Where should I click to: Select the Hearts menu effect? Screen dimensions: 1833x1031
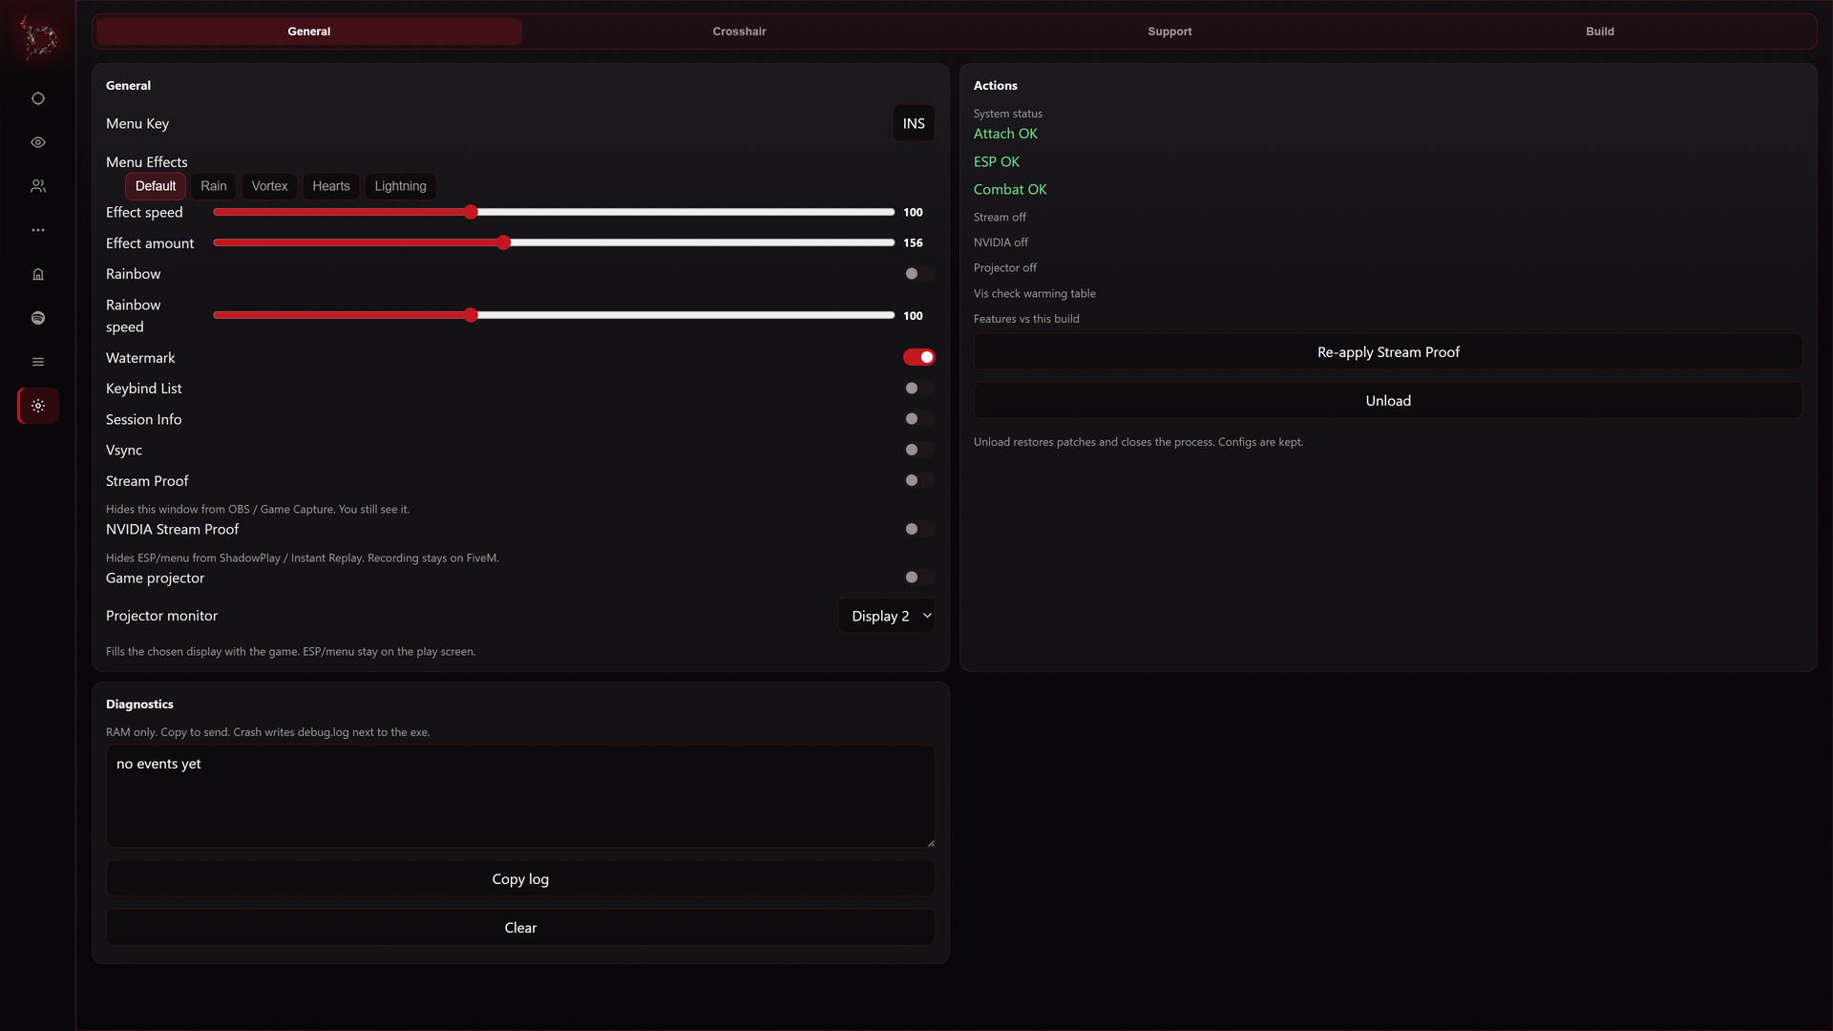pyautogui.click(x=331, y=186)
